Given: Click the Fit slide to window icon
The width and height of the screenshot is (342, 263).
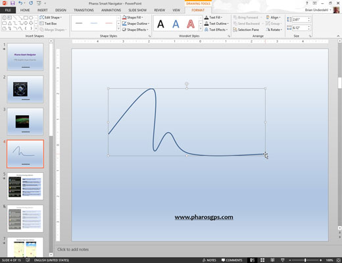Looking at the screenshot, I should pyautogui.click(x=338, y=260).
